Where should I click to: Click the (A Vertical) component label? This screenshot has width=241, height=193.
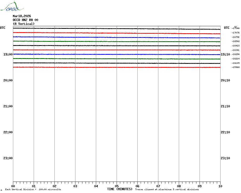24,24
